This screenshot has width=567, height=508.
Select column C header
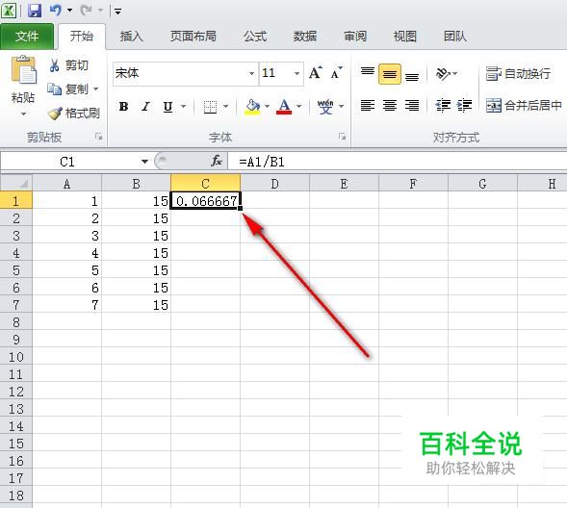tap(205, 184)
